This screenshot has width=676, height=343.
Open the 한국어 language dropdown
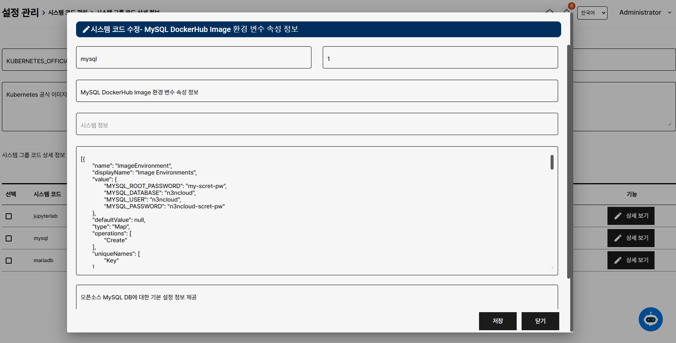tap(592, 13)
